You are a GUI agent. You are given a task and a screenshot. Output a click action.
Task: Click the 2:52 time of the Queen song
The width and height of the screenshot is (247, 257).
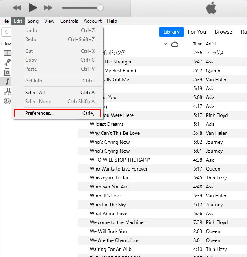click(x=197, y=71)
